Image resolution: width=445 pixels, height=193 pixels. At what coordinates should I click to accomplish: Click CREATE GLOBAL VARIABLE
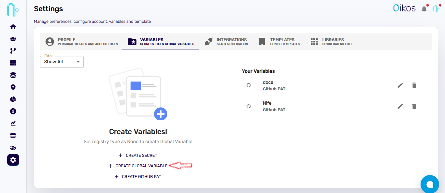[x=138, y=166]
